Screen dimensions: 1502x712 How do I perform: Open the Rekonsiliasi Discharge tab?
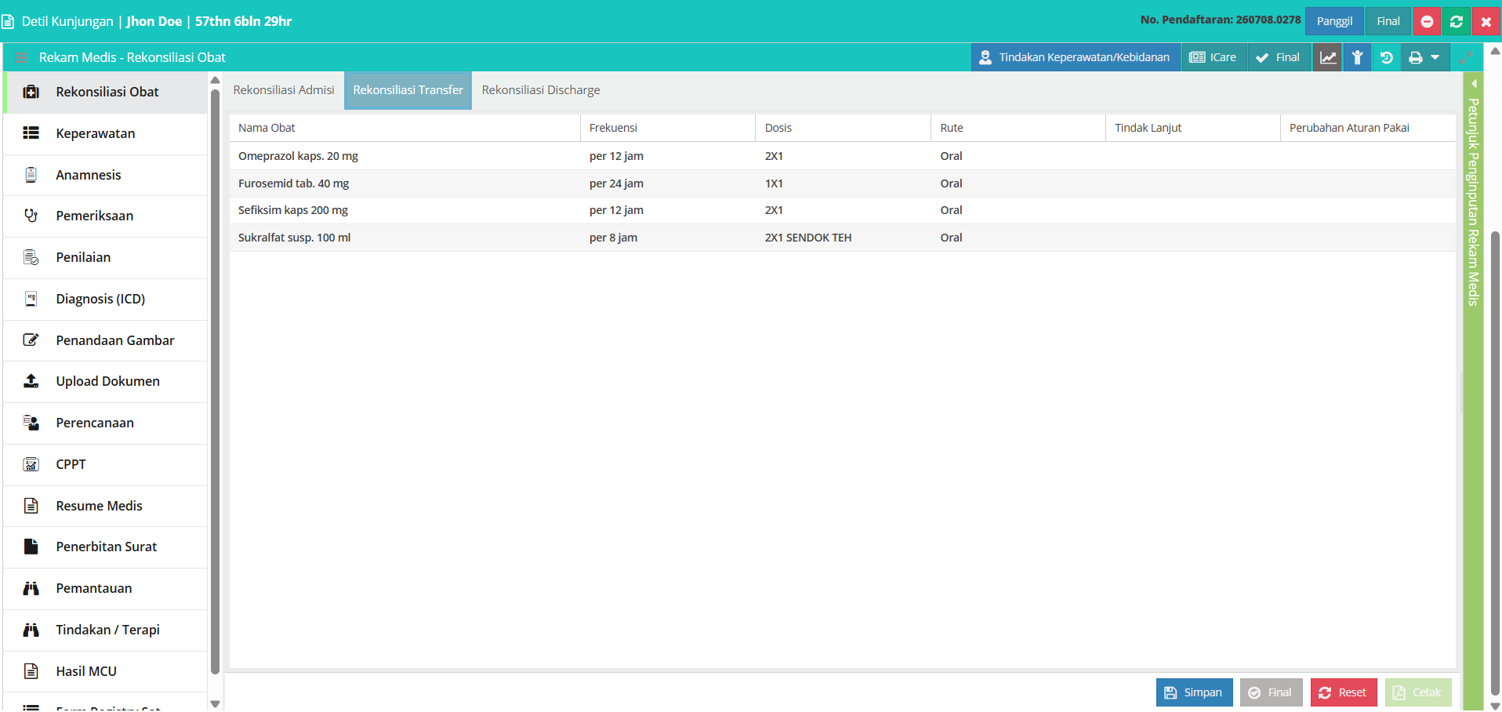541,90
